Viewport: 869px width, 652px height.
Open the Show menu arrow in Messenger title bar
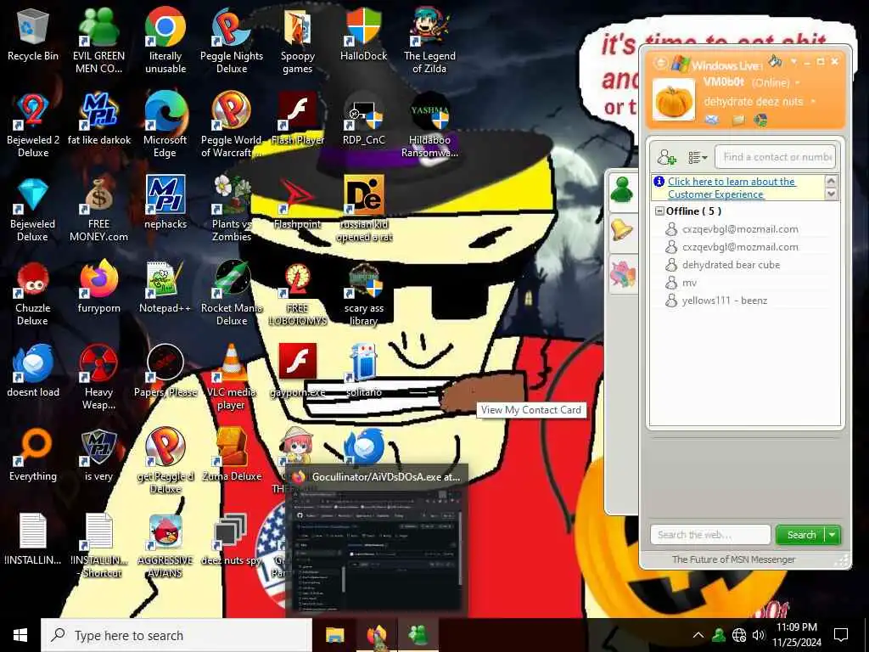pyautogui.click(x=793, y=61)
